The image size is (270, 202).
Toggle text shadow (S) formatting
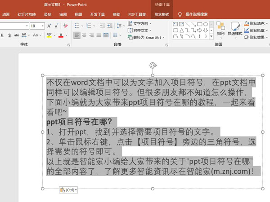10,35
